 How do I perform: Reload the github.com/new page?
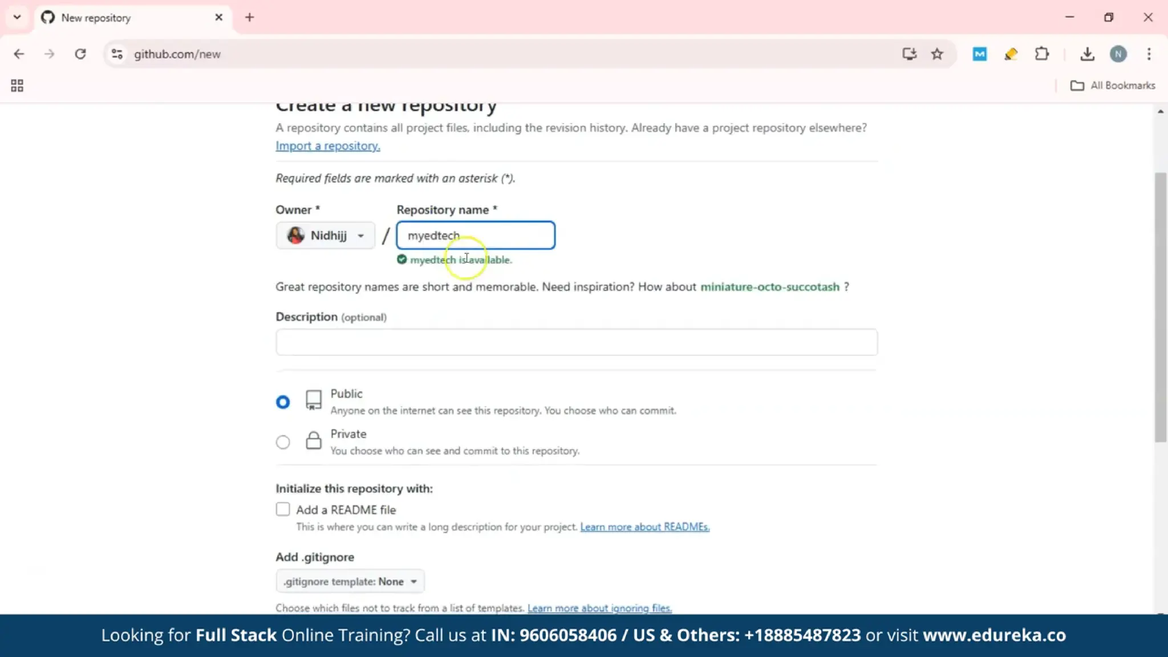coord(80,54)
